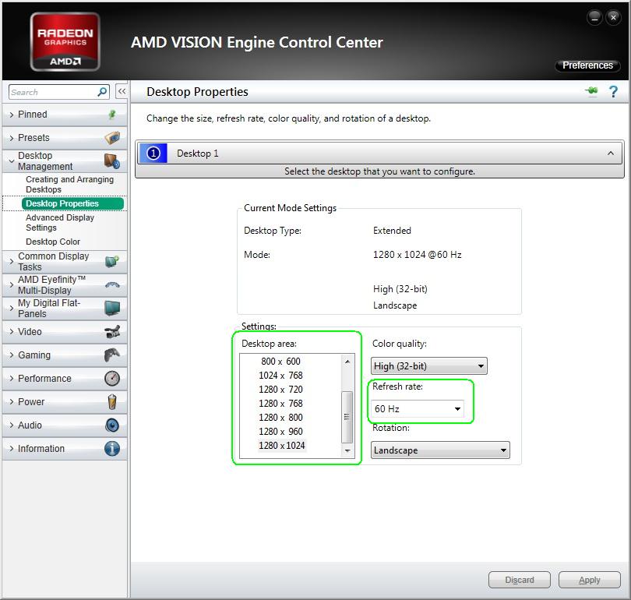Viewport: 631px width, 600px height.
Task: Collapse the sidebar with double-arrow button
Action: coord(122,91)
